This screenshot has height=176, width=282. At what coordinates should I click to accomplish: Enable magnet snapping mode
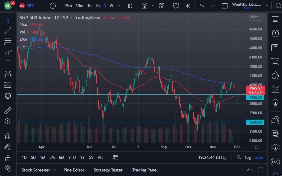(x=8, y=136)
